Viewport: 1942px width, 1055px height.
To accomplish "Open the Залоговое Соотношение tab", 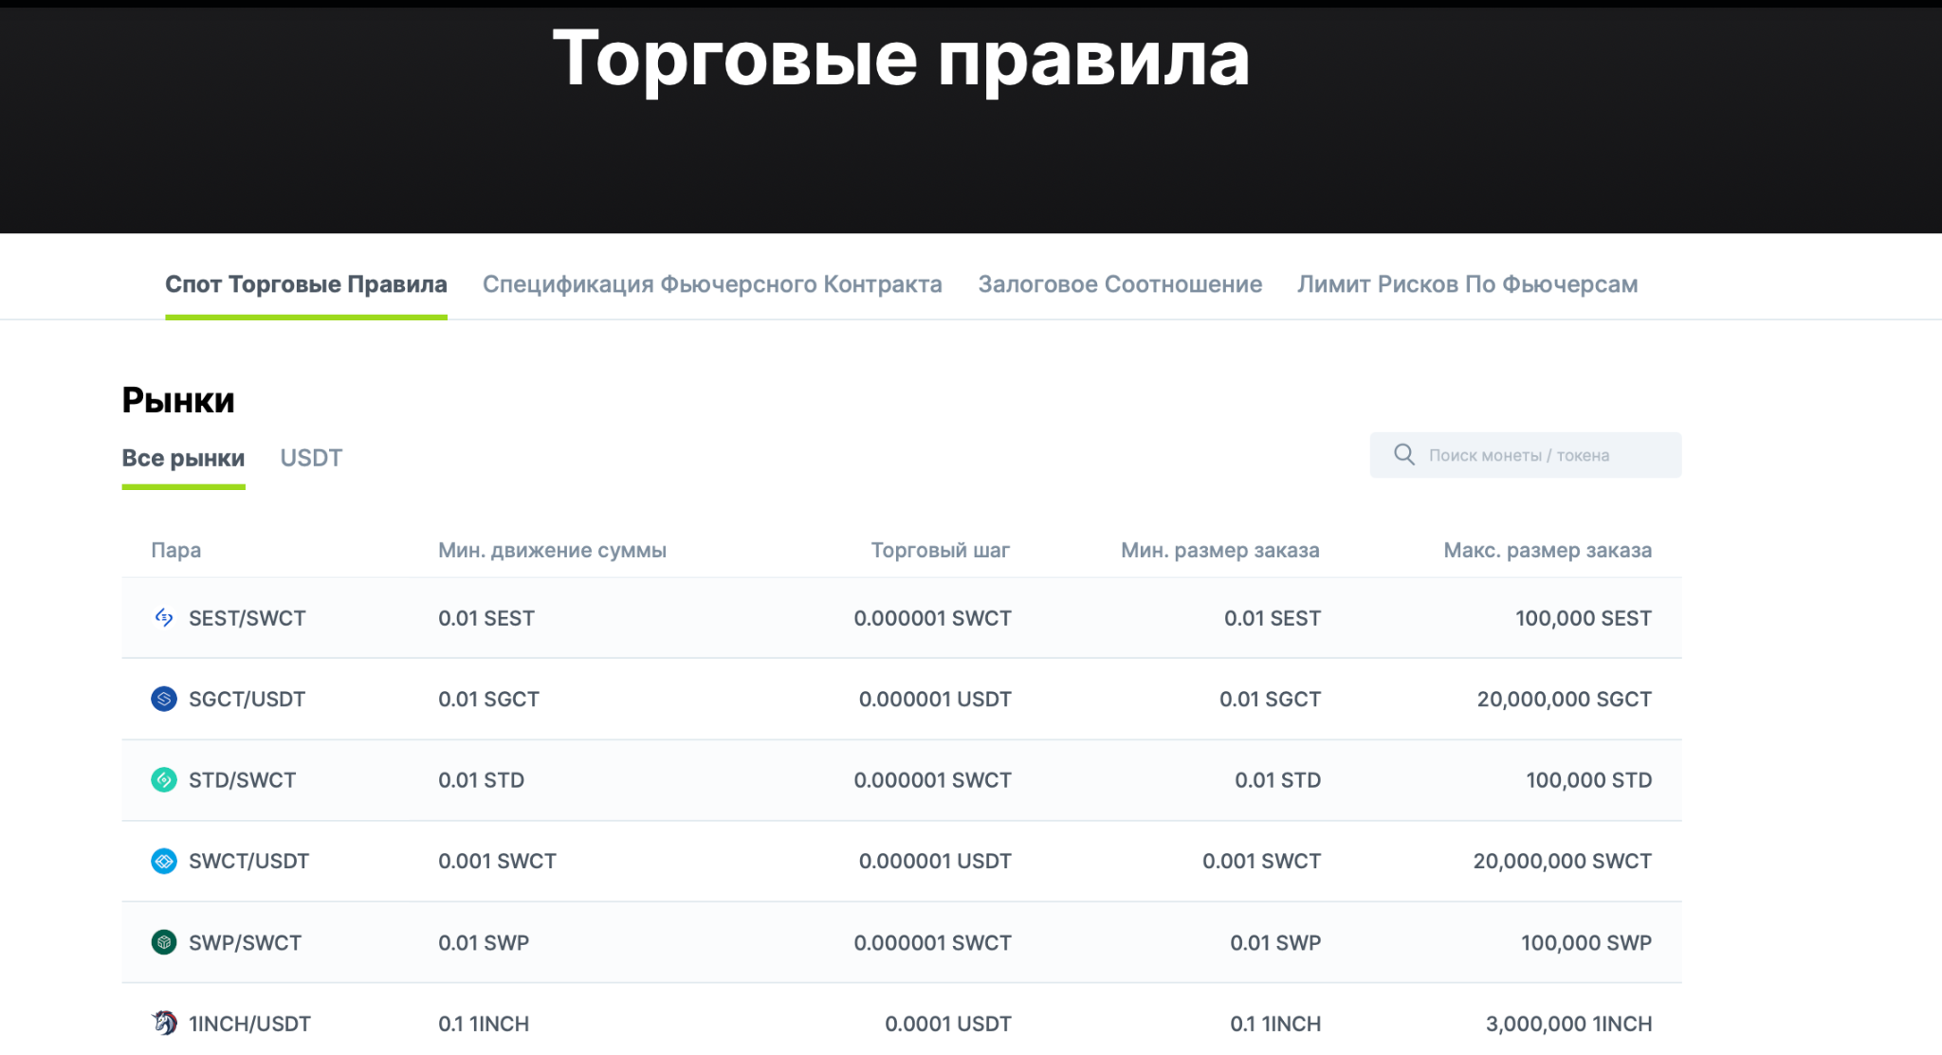I will point(1120,284).
